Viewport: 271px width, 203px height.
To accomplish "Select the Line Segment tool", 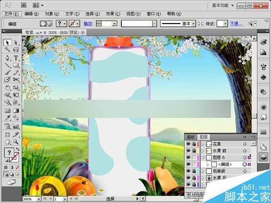I will pyautogui.click(x=7, y=65).
